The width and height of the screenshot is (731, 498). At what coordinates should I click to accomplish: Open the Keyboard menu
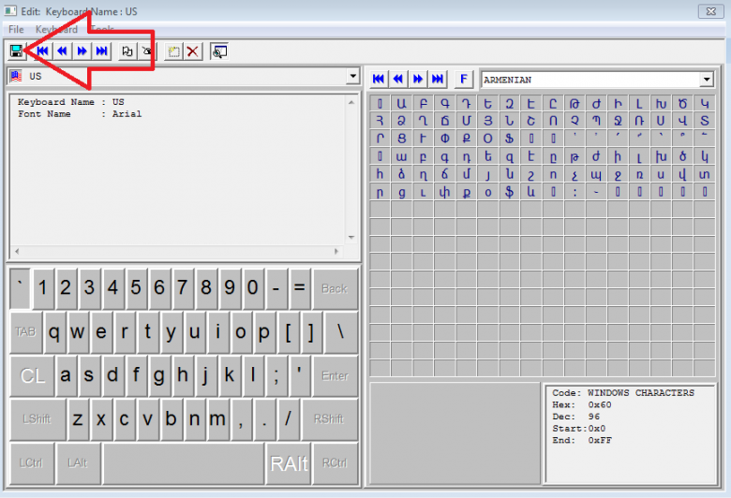coord(56,29)
